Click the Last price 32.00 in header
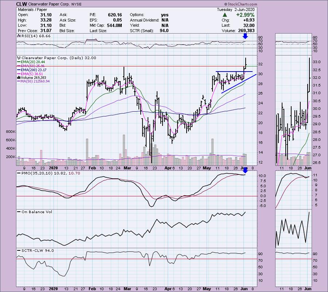 coord(249,25)
